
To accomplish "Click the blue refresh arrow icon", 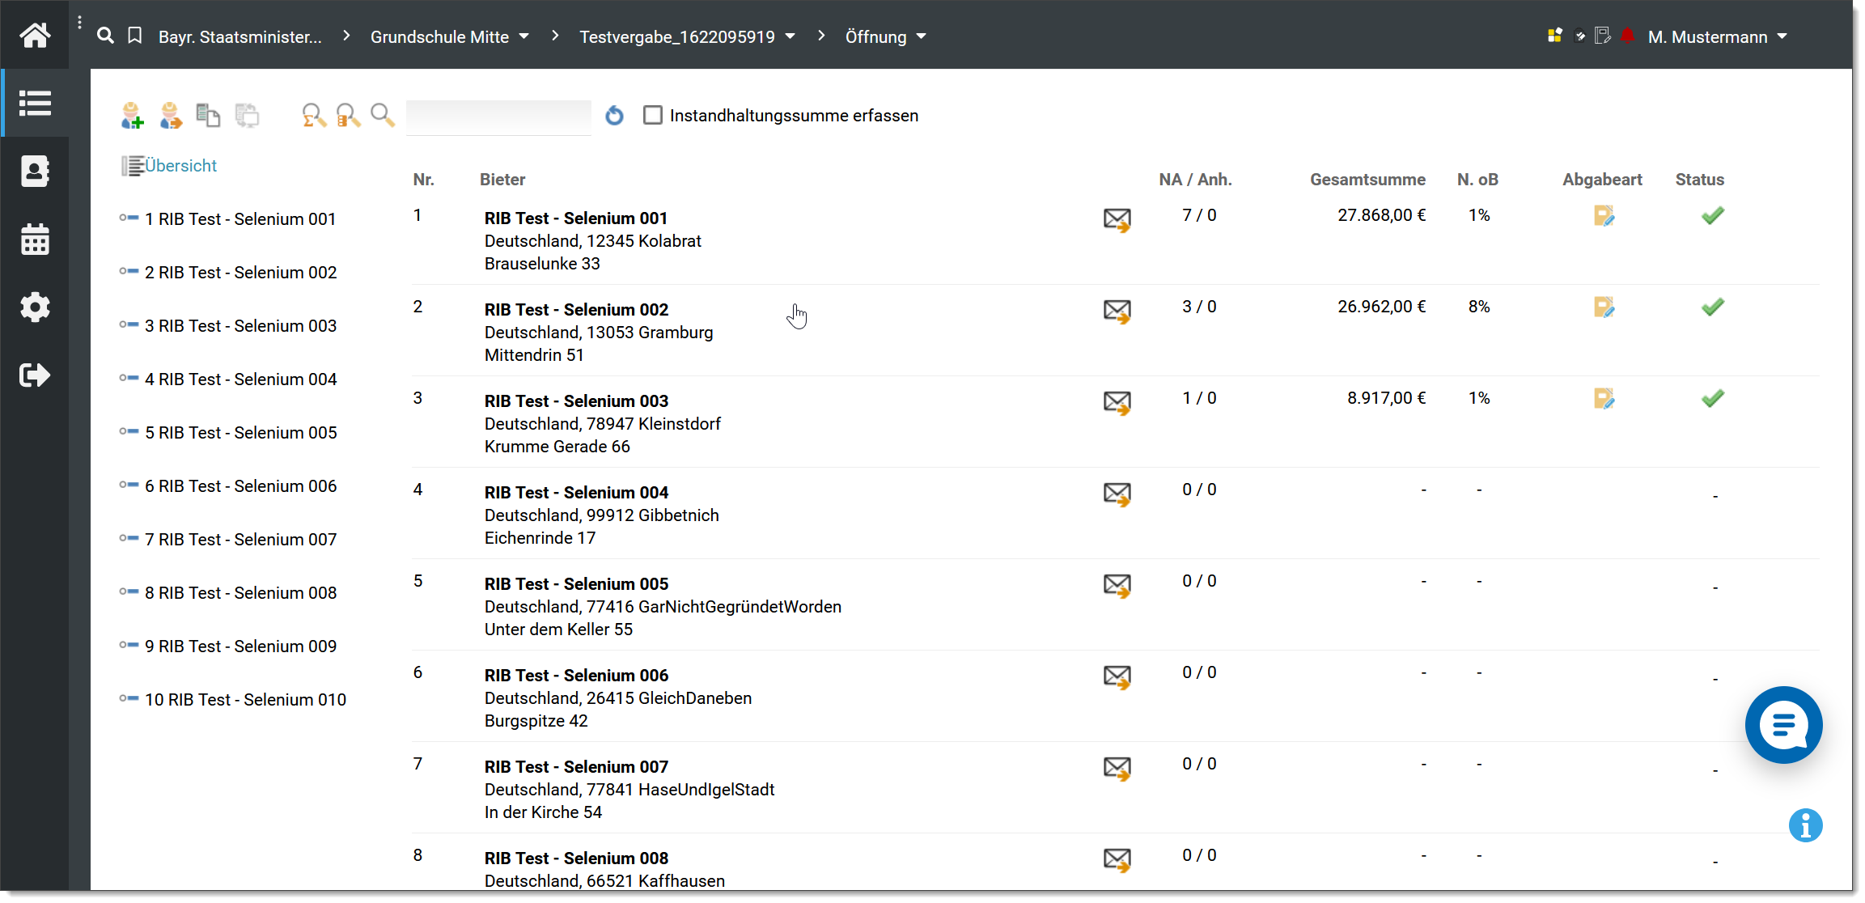I will 615,116.
